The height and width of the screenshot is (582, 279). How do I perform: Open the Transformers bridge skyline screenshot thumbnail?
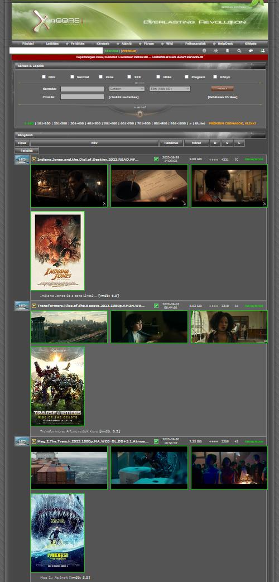coord(69,326)
